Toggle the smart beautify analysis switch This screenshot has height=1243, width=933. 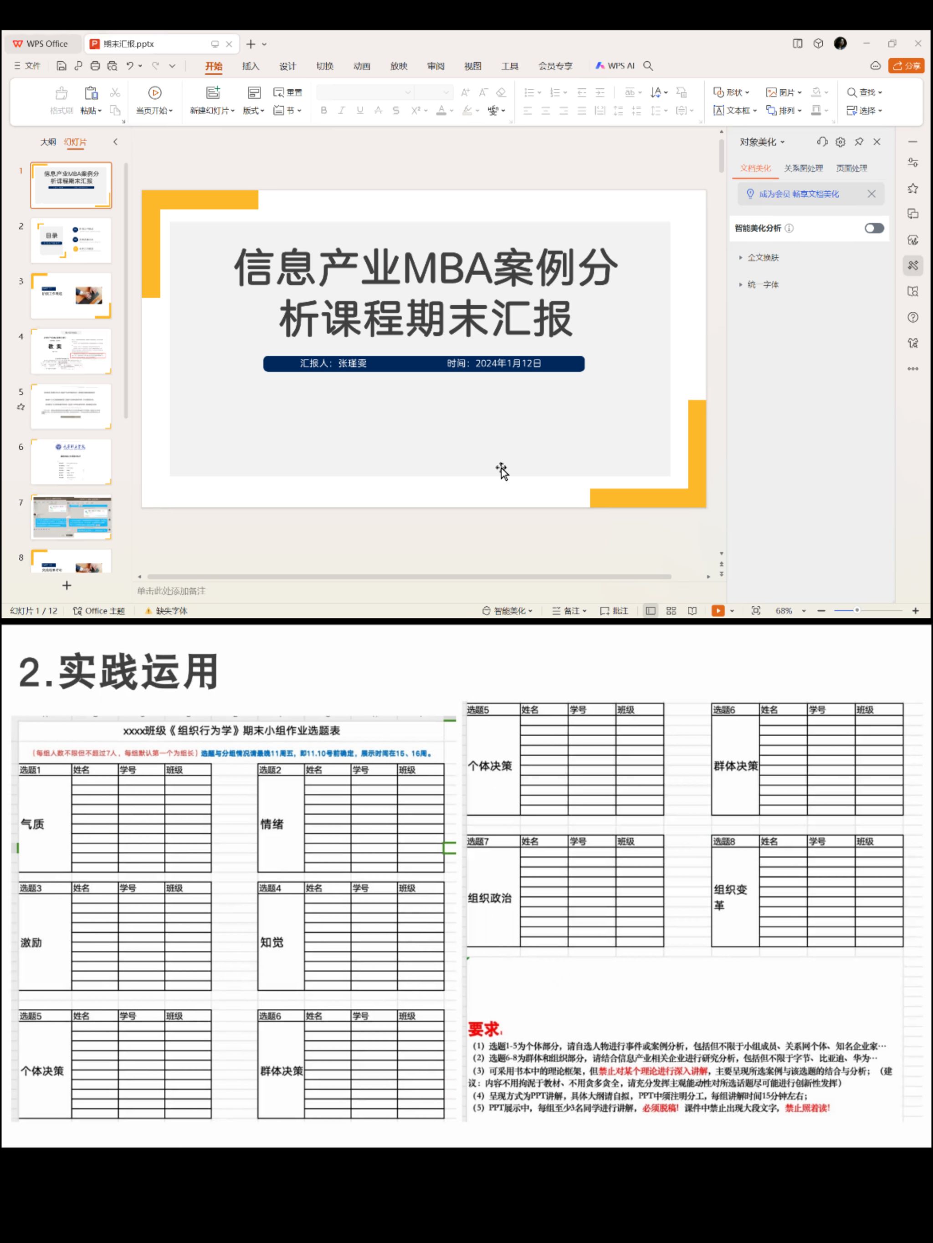pos(874,228)
